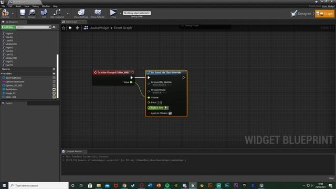The height and width of the screenshot is (189, 336).
Task: Open the File menu
Action: tap(4, 6)
